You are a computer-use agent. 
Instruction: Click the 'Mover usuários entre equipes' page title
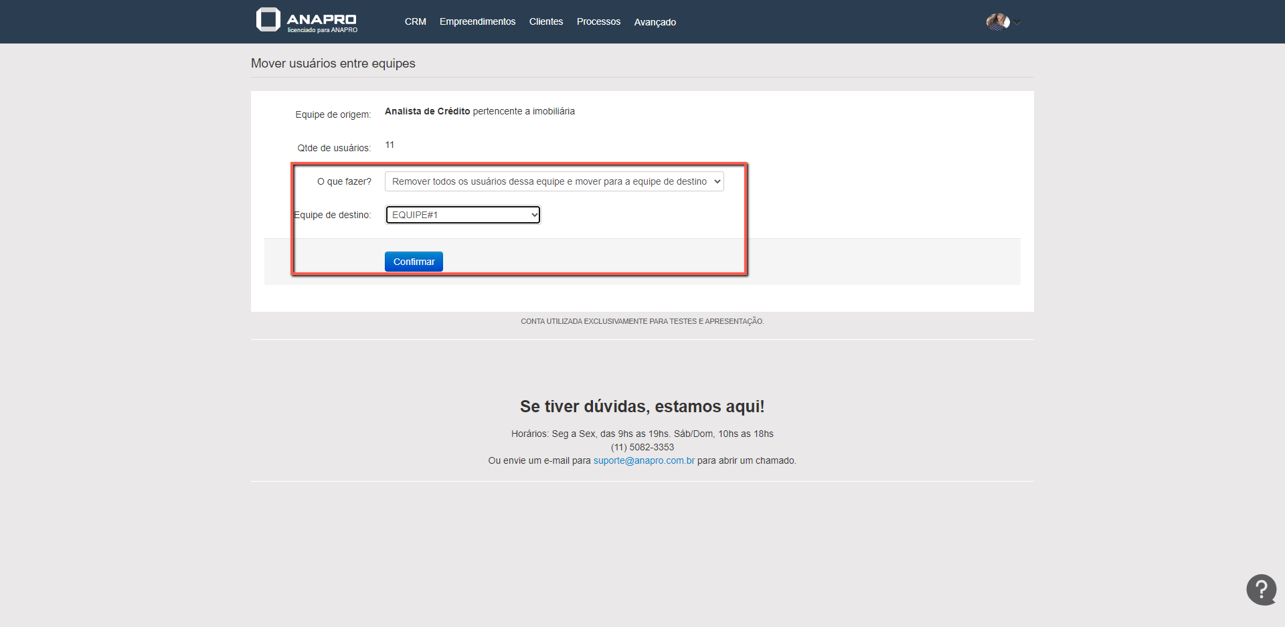coord(333,64)
